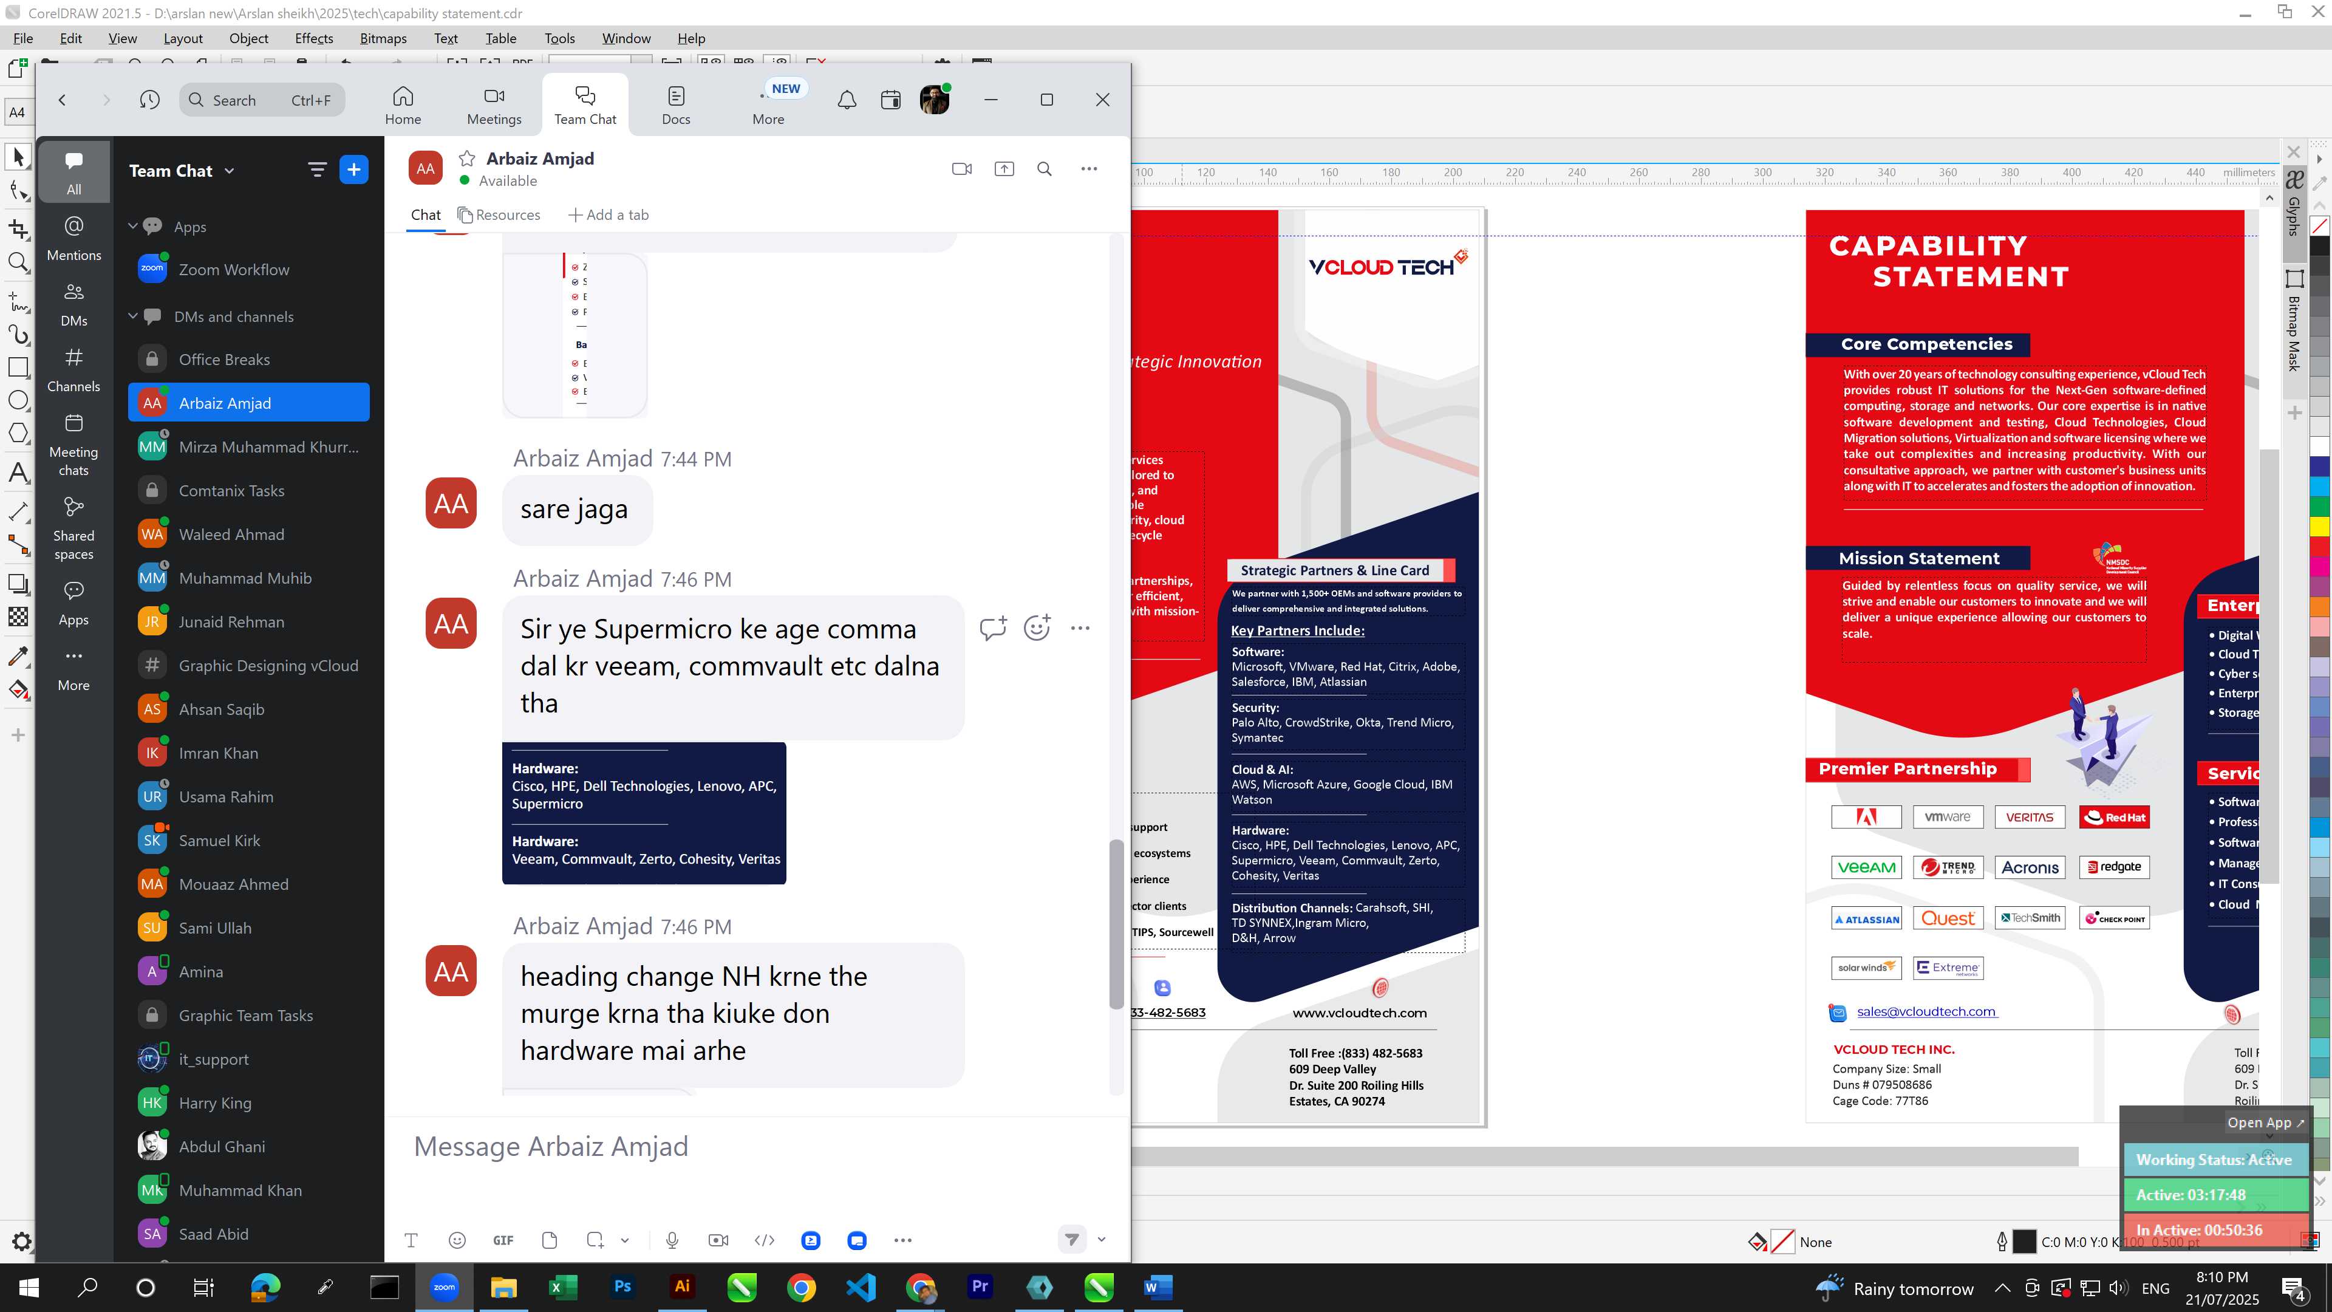Viewport: 2332px width, 1312px height.
Task: Open Photoshop from the Windows taskbar
Action: [x=622, y=1286]
